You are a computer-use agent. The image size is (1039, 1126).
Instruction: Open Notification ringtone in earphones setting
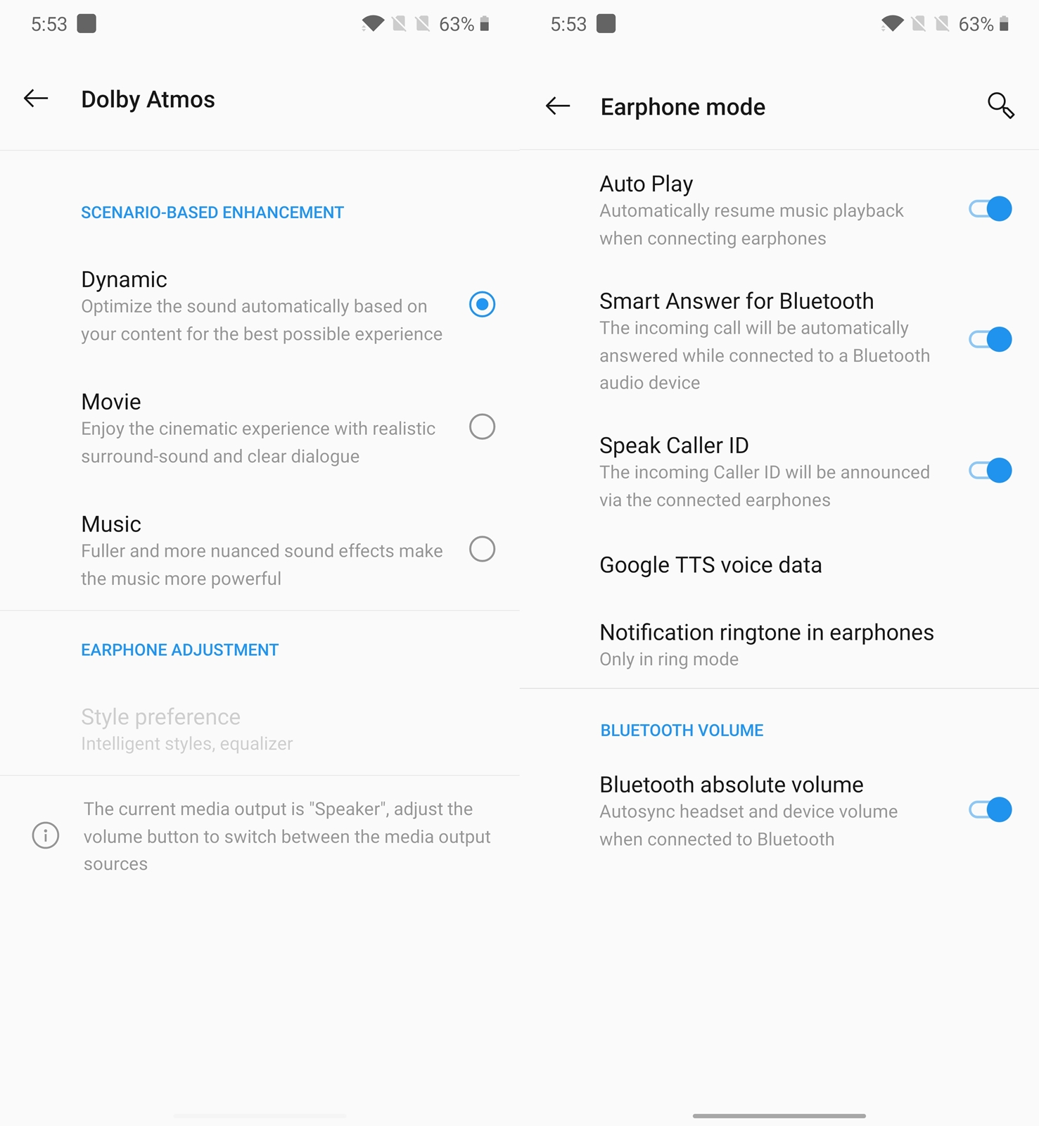779,645
